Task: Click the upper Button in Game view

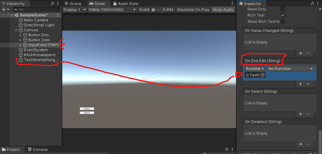Action: click(x=87, y=109)
